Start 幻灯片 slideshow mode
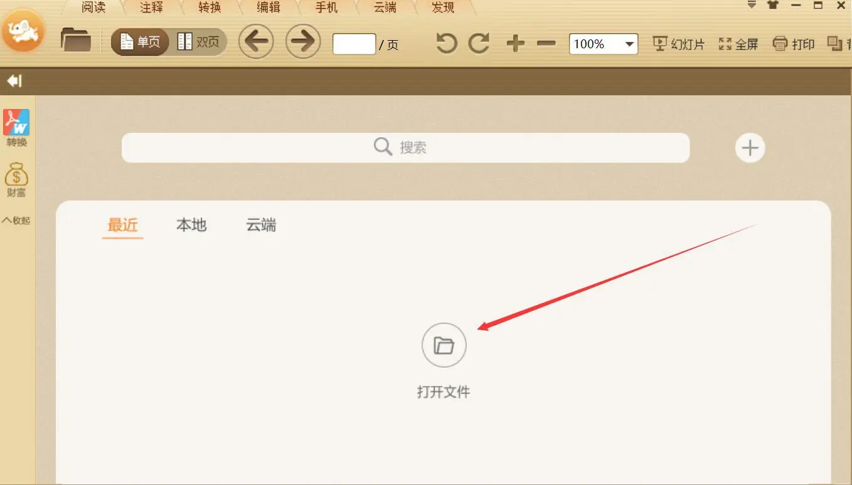Screen dimensions: 852x485 click(679, 44)
